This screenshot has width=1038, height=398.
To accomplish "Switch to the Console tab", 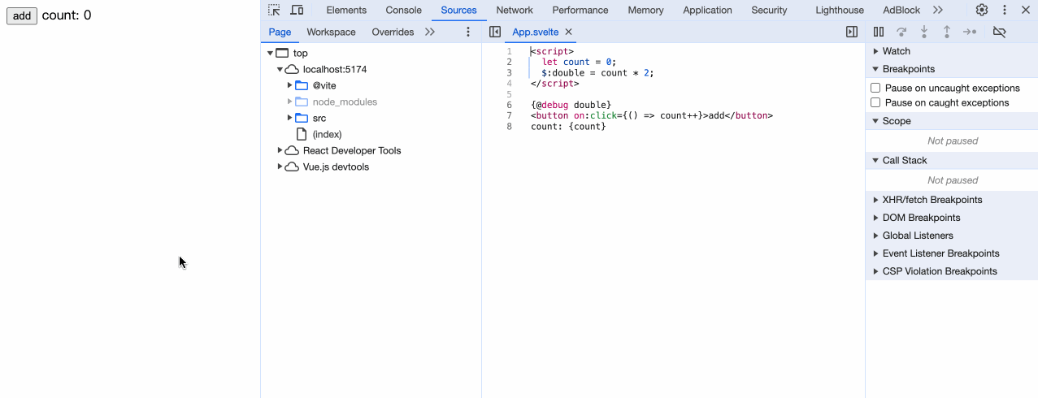I will click(x=403, y=10).
